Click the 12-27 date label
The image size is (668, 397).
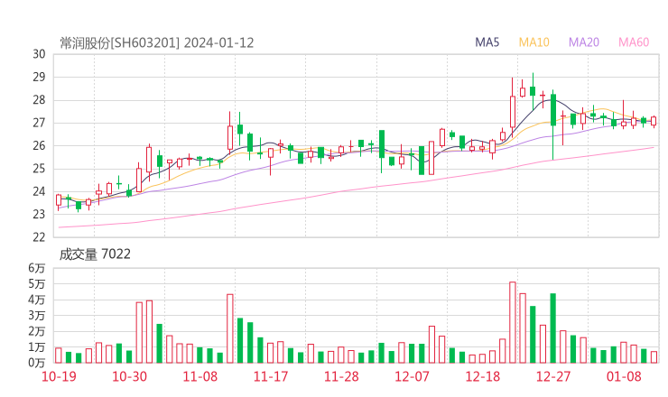(x=553, y=376)
